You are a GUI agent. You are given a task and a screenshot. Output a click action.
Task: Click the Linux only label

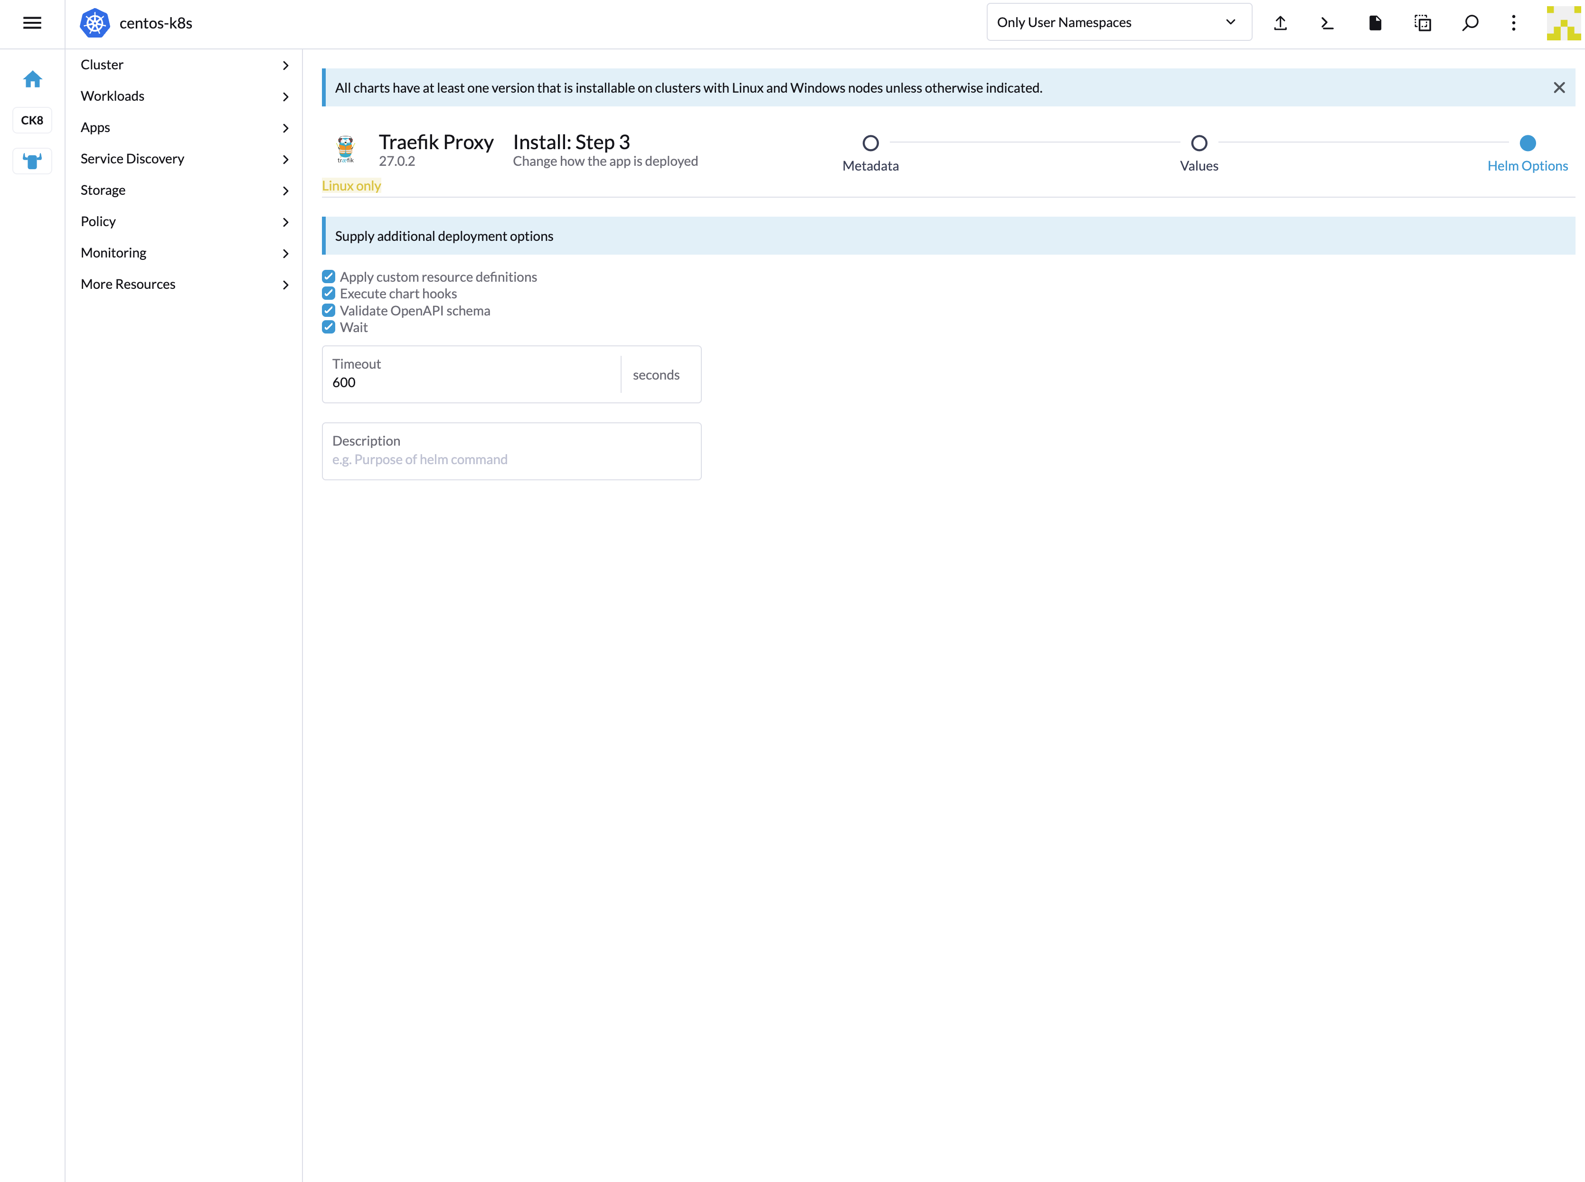(351, 186)
